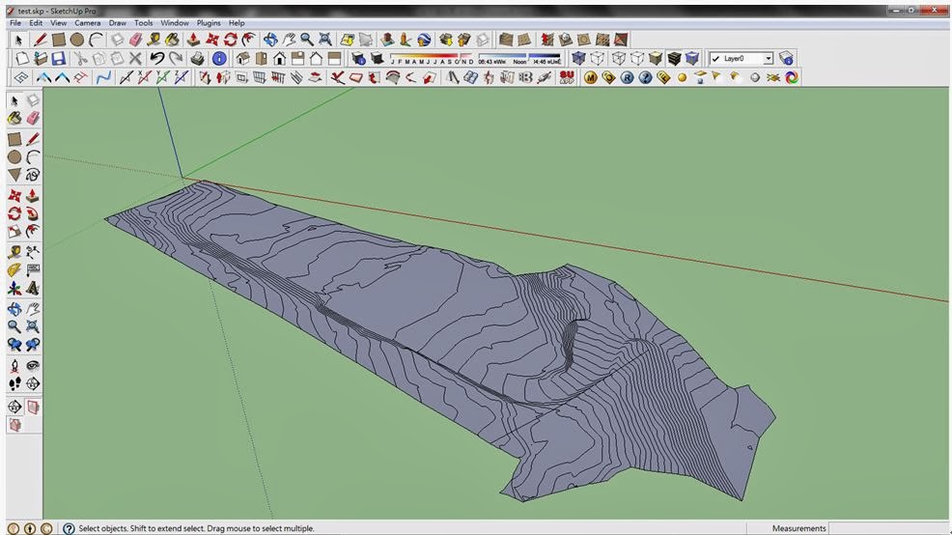Activate the Follow Me tool
Image resolution: width=952 pixels, height=535 pixels.
click(x=33, y=213)
